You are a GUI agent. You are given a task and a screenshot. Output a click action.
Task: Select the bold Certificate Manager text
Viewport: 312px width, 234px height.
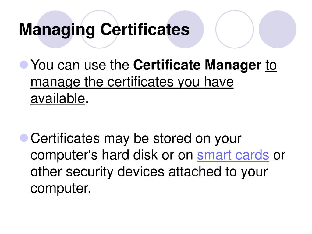[197, 65]
